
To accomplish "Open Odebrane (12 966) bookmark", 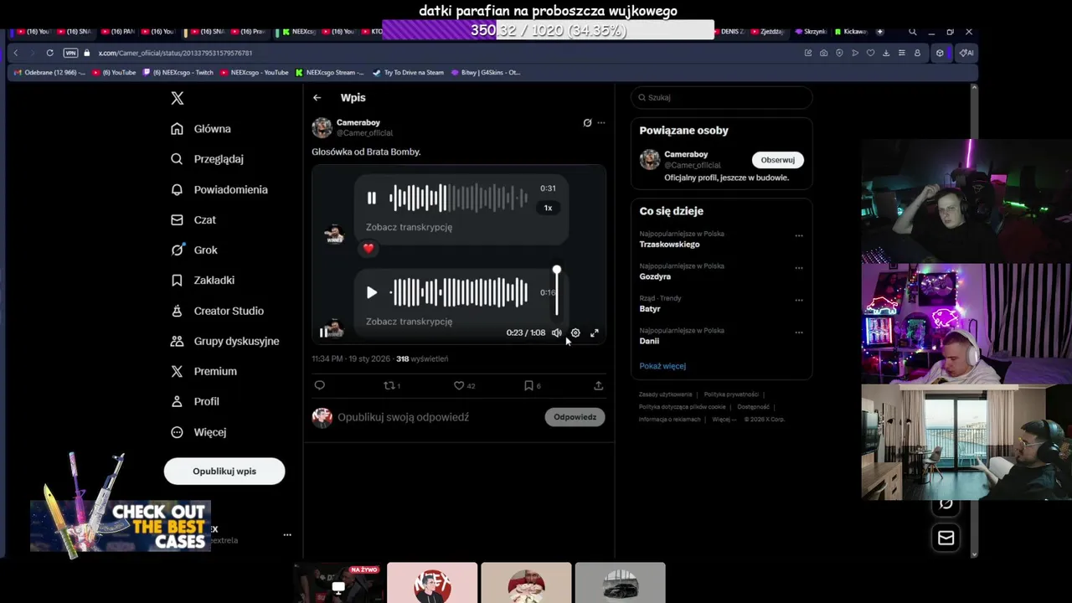I will point(49,72).
